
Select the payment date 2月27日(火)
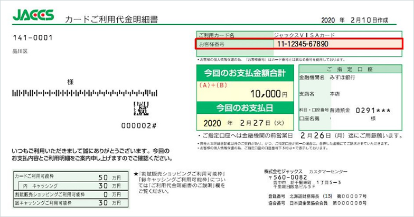coord(262,123)
